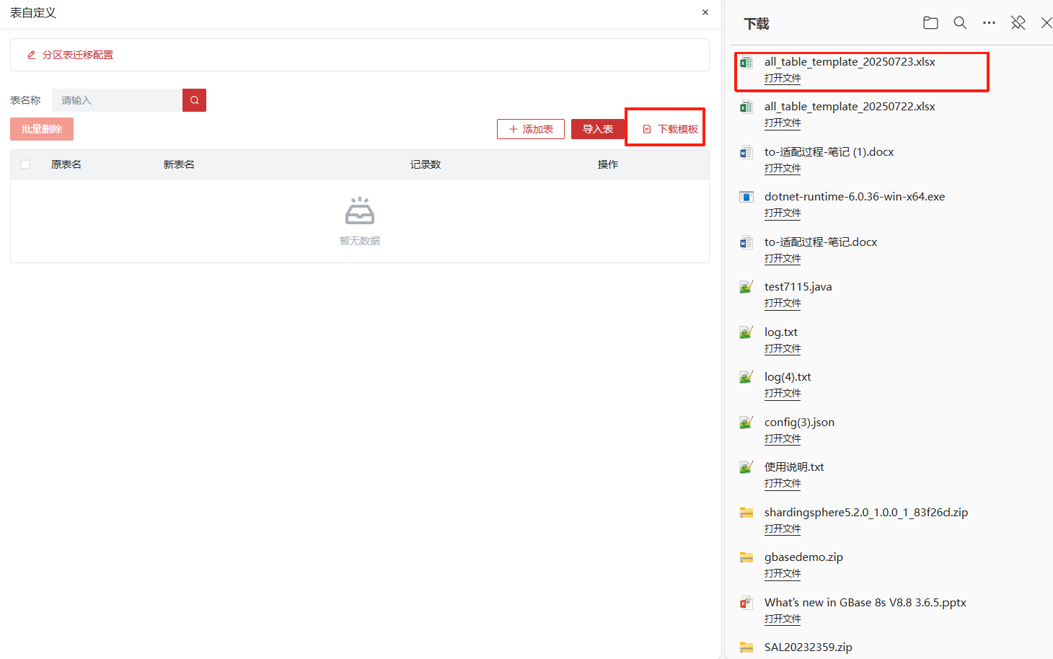The height and width of the screenshot is (659, 1053).
Task: Click 打开文件 under log.txt
Action: tap(783, 348)
